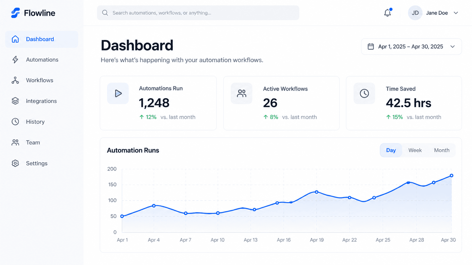Click the calendar icon in date range

pos(371,46)
